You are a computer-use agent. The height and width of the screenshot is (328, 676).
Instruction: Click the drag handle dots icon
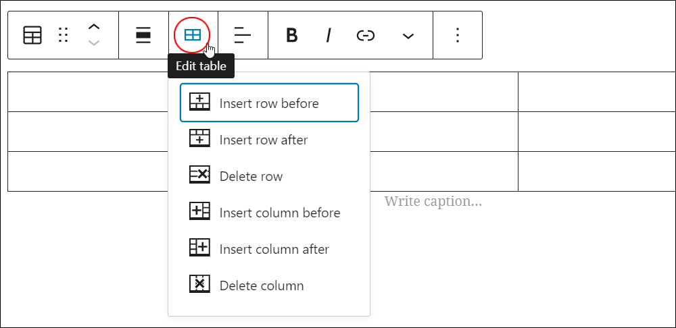click(x=64, y=35)
